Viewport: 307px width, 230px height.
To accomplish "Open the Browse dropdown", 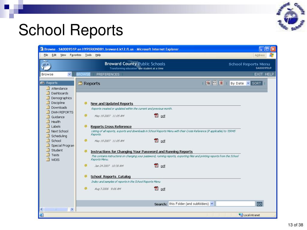I will click(70, 74).
